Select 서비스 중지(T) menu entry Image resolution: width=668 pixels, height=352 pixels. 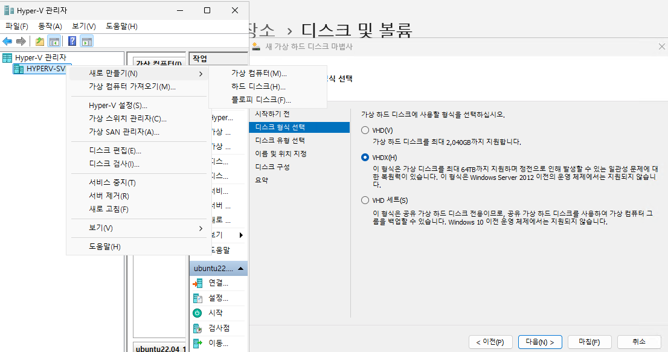[x=138, y=182]
